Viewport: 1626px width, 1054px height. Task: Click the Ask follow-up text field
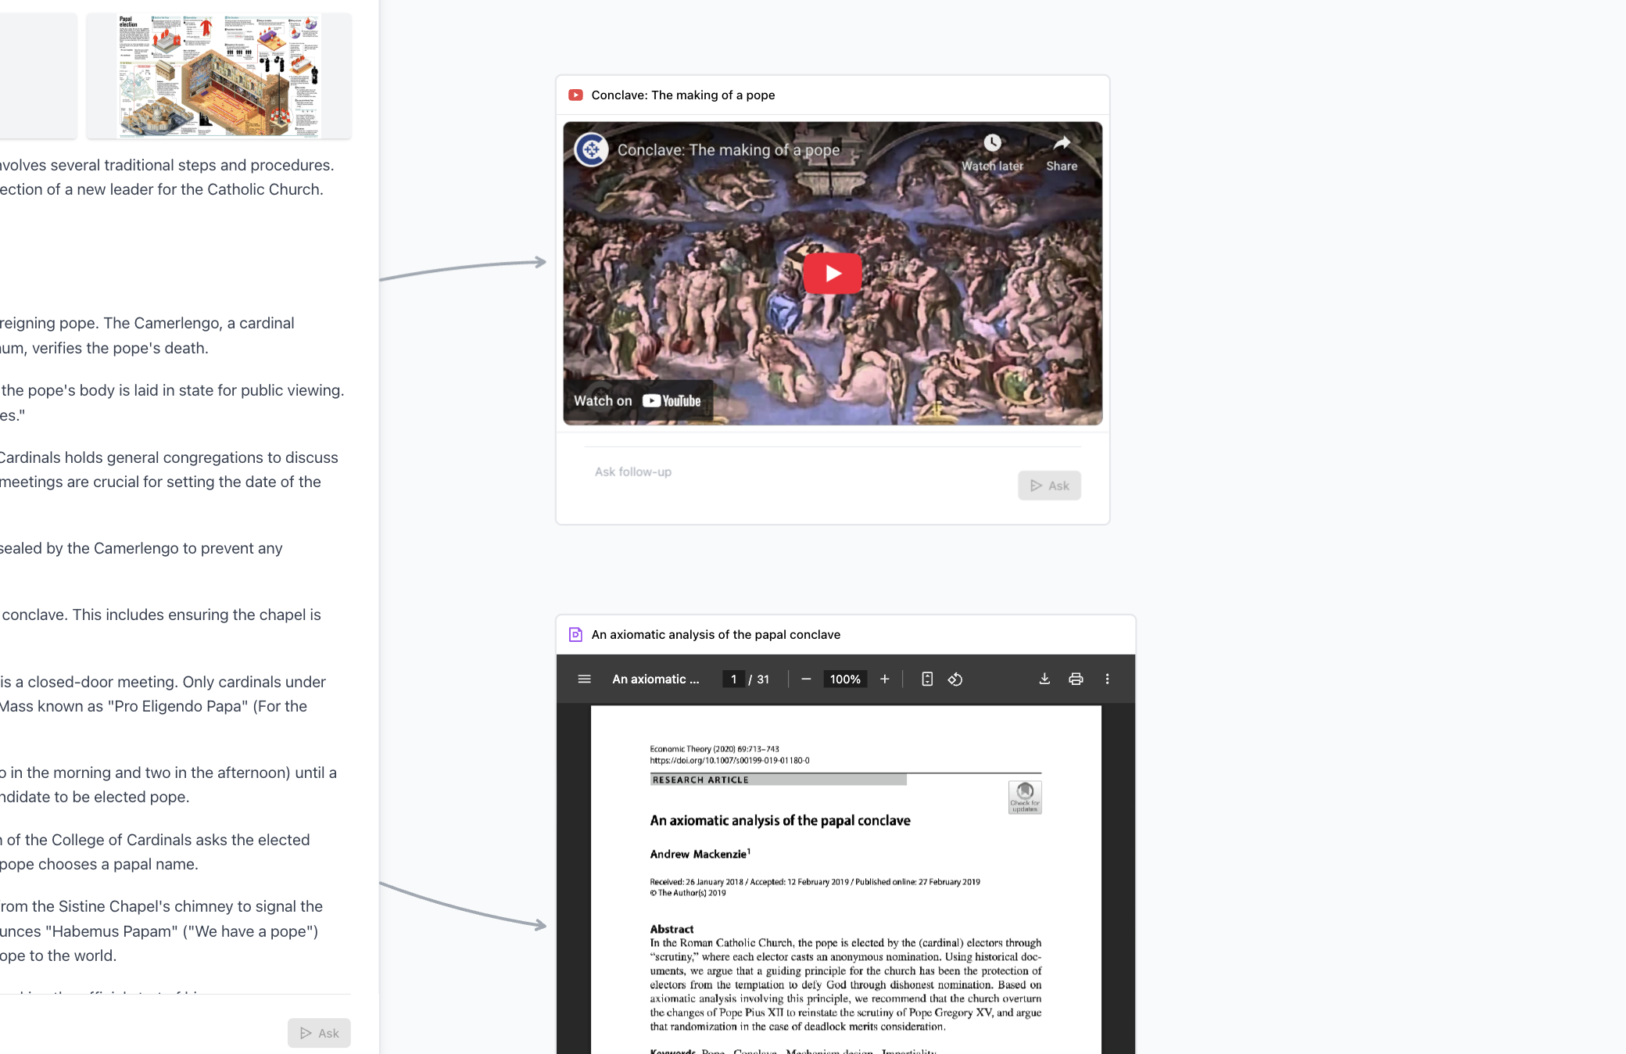(x=797, y=471)
